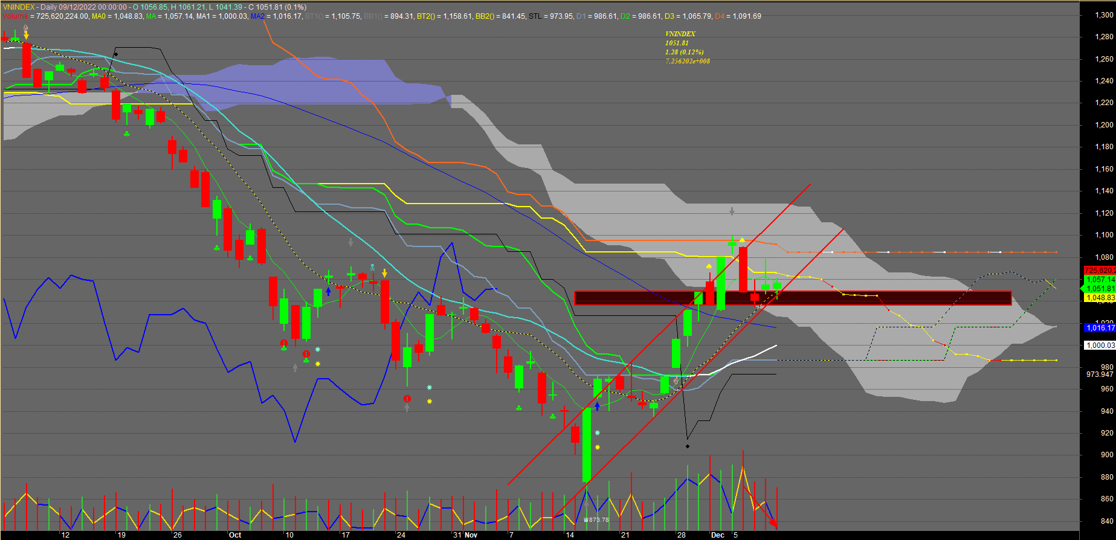Click the yellow 1,048.83 price axis tag
The height and width of the screenshot is (540, 1116).
(1100, 298)
